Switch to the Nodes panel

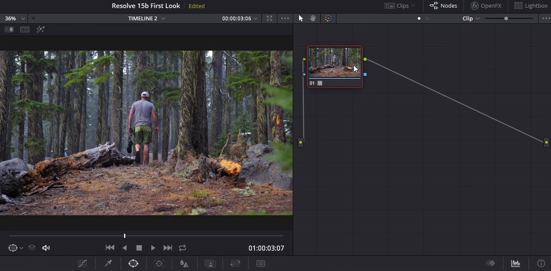coord(444,6)
